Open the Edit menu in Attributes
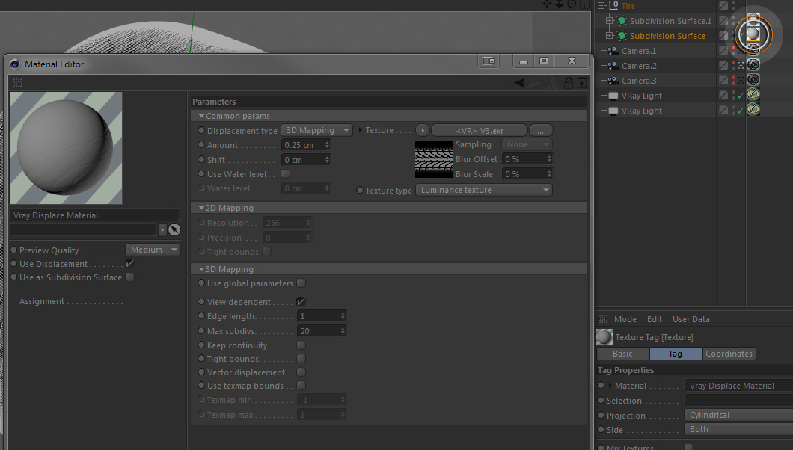This screenshot has height=450, width=793. click(654, 319)
